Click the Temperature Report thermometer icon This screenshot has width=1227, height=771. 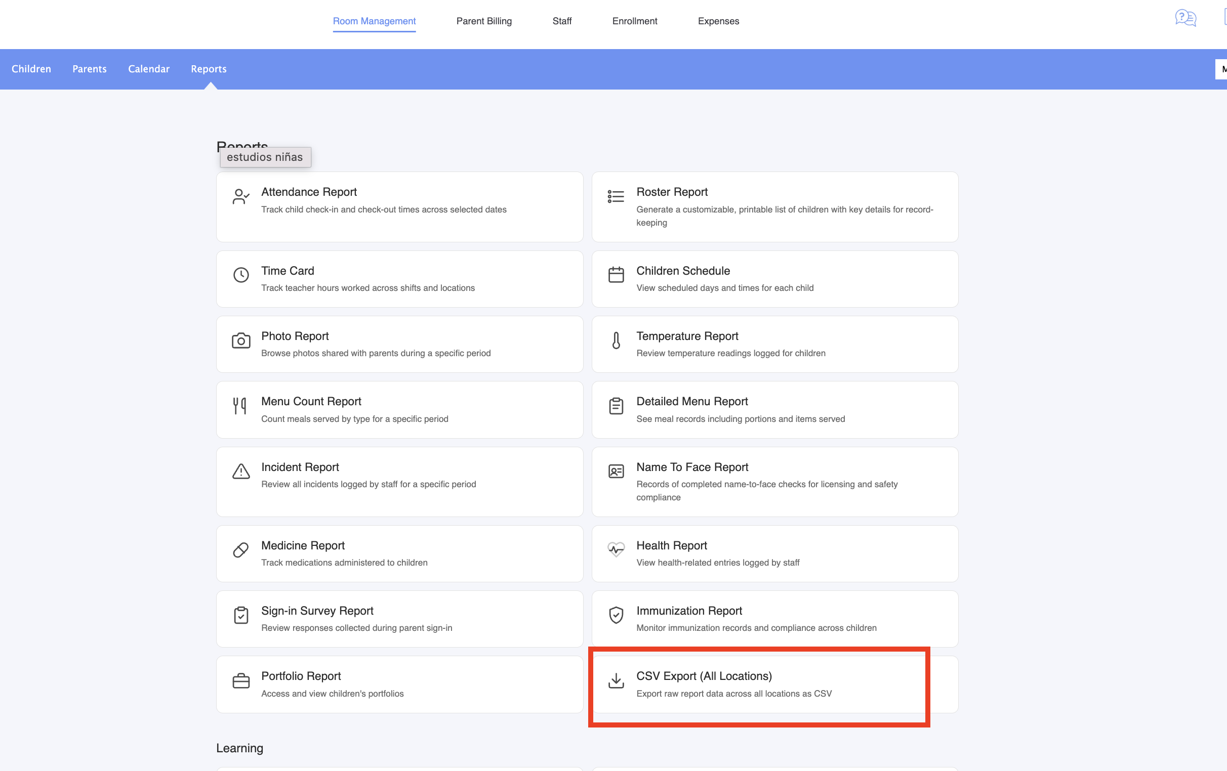(x=616, y=340)
